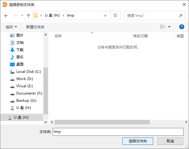Open Work (D:) drive
Image resolution: width=189 pixels, height=149 pixels.
tap(25, 79)
